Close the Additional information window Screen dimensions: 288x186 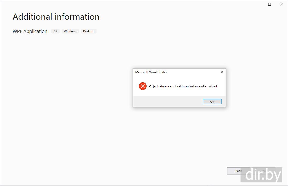pyautogui.click(x=282, y=4)
